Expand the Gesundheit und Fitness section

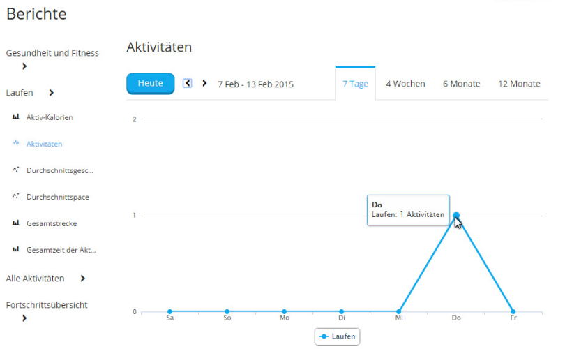tap(24, 66)
